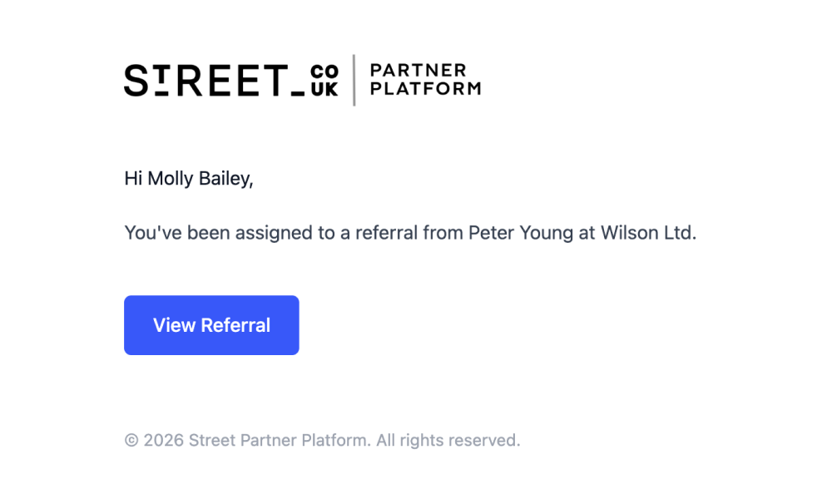Image resolution: width=832 pixels, height=499 pixels.
Task: Click the word PARTNER in the header
Action: [418, 71]
